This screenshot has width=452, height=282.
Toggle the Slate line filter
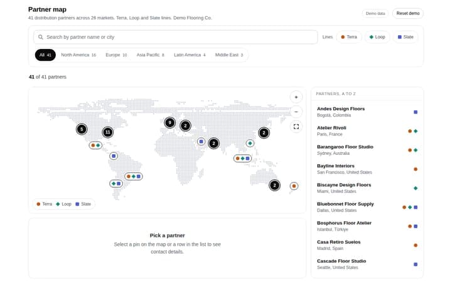(x=406, y=37)
